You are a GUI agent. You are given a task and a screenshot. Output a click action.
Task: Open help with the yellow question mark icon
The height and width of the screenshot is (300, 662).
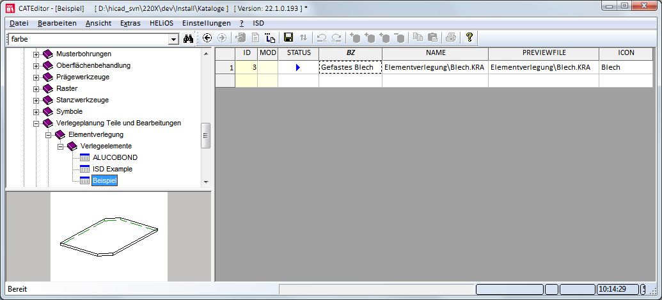click(x=469, y=38)
